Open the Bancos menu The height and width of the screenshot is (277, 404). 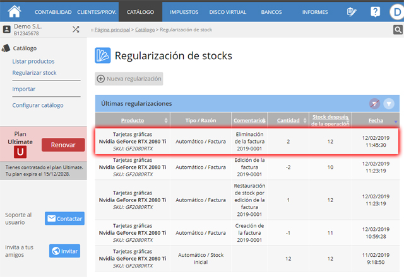270,12
